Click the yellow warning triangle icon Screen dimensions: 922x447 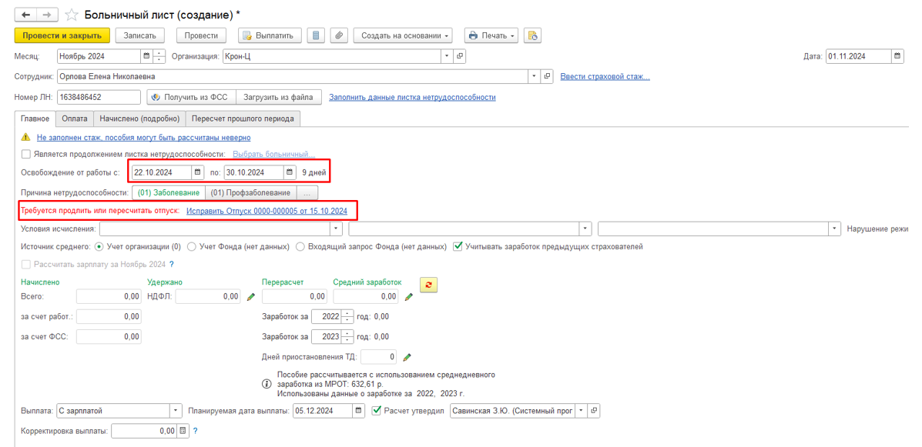coord(25,138)
